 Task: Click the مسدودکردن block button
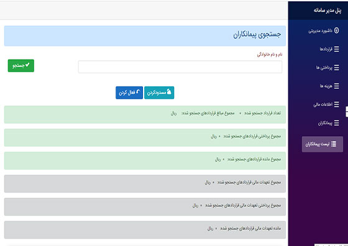[x=159, y=93]
